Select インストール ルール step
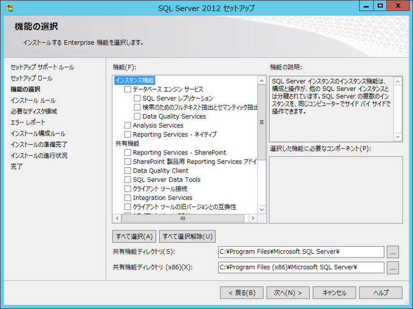 33,101
